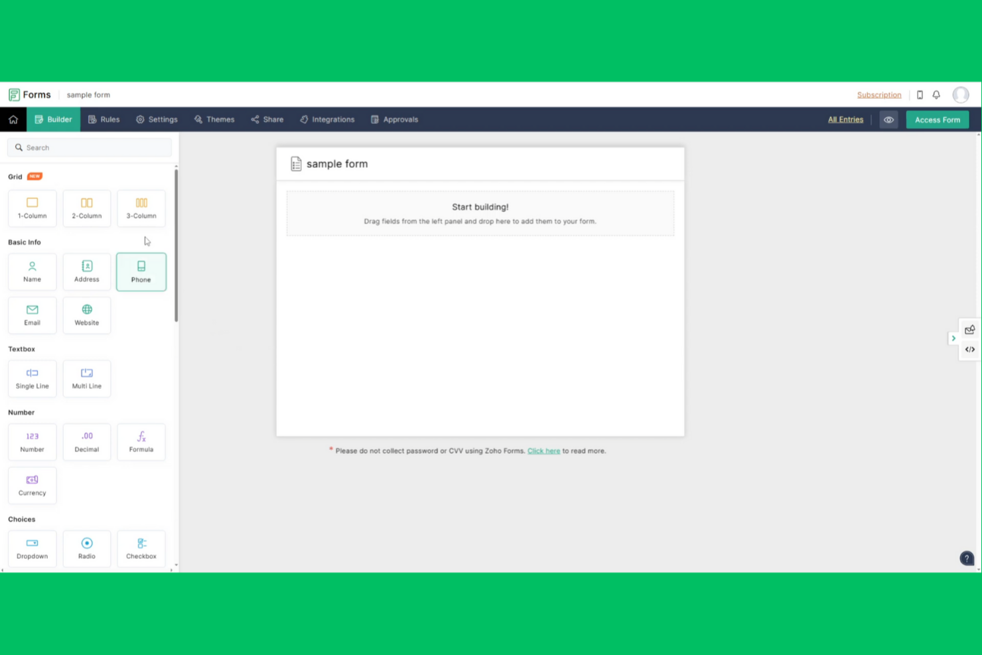
Task: Open the Subscription link
Action: [879, 94]
